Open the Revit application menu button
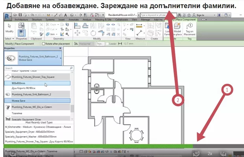 pyautogui.click(x=7, y=16)
